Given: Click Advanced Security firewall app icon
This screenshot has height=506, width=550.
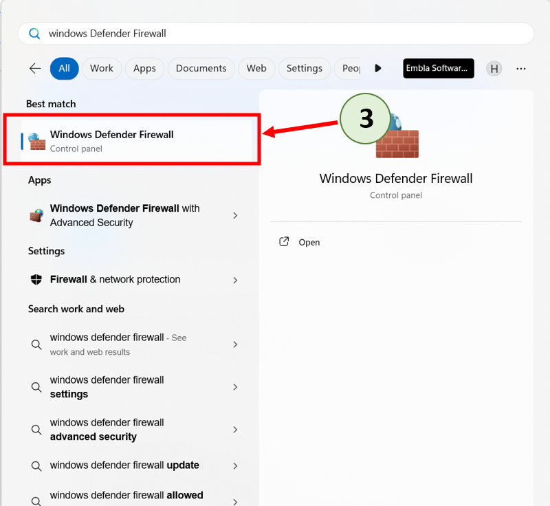Looking at the screenshot, I should pyautogui.click(x=36, y=215).
